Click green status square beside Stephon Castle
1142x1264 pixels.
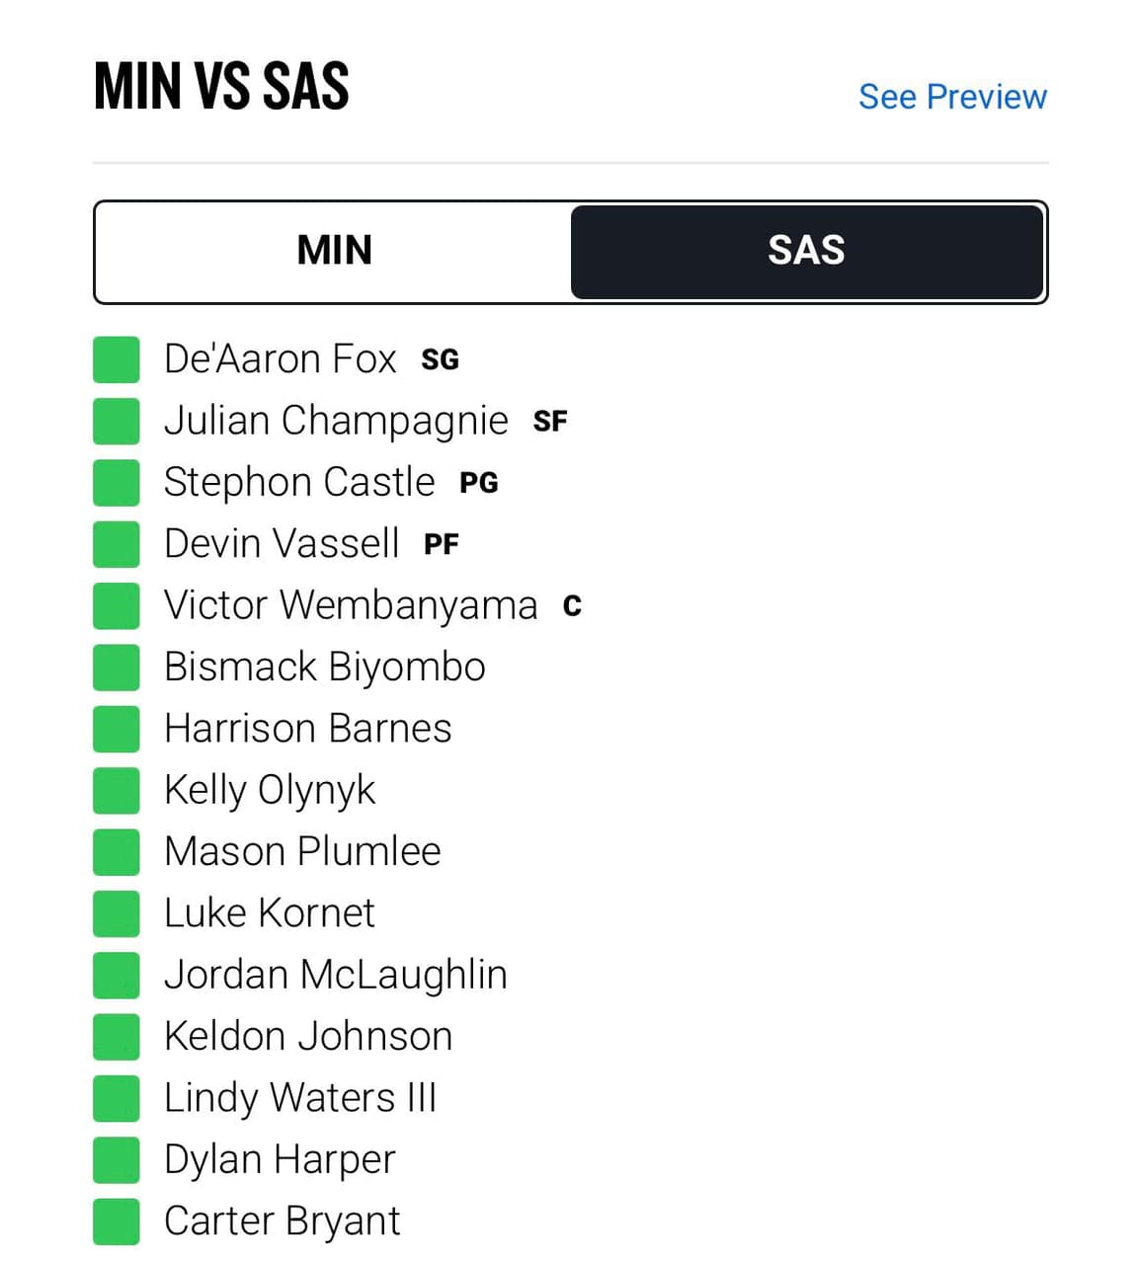coord(117,482)
